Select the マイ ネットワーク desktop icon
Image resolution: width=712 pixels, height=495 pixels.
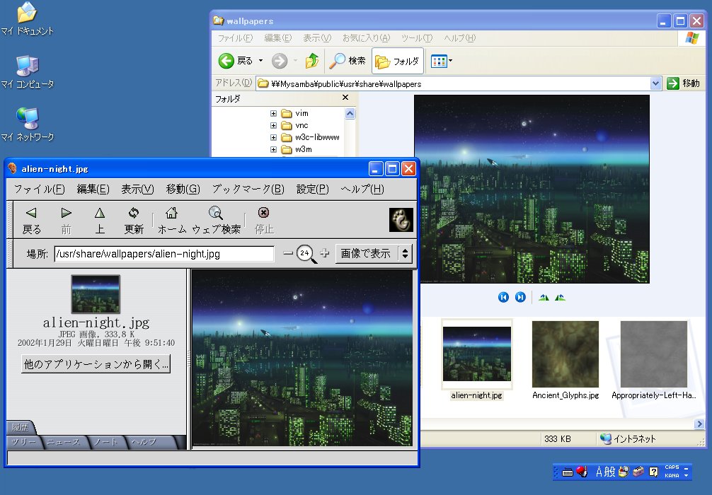click(27, 124)
